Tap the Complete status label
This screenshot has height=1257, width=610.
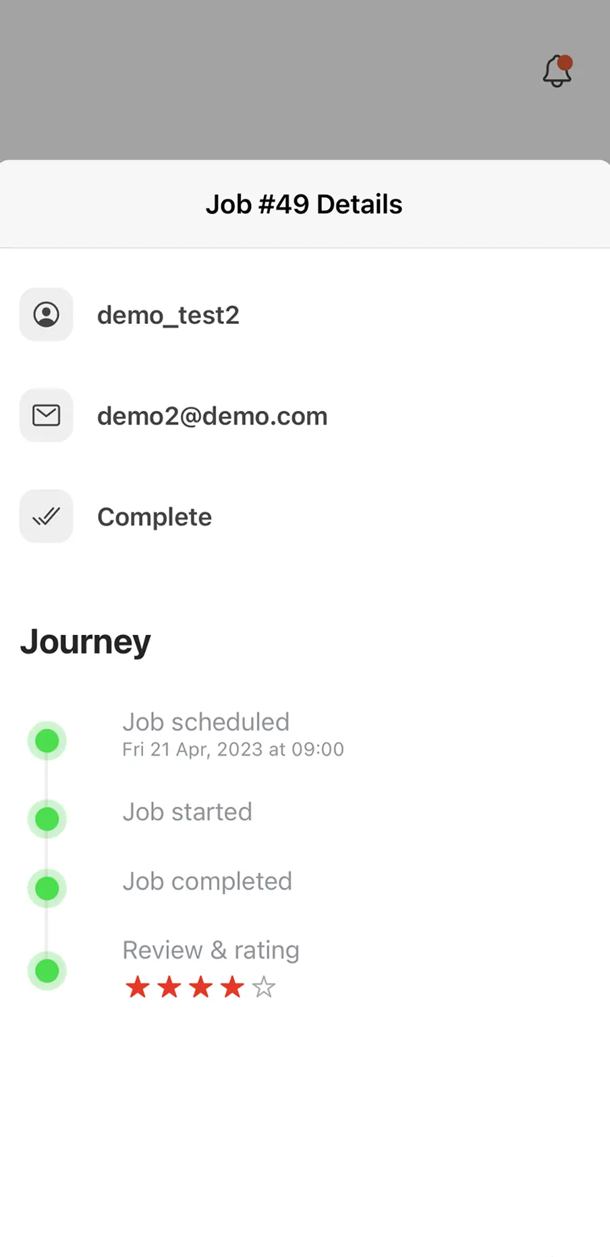[155, 517]
